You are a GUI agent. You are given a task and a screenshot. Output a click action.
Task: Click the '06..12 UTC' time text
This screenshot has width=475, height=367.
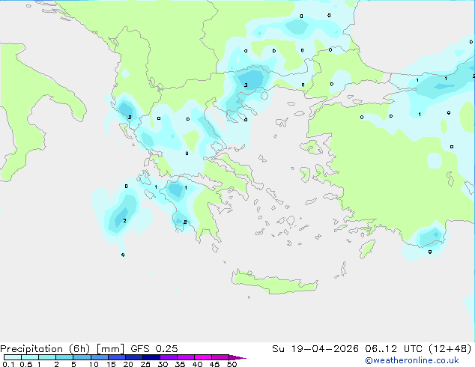point(393,349)
